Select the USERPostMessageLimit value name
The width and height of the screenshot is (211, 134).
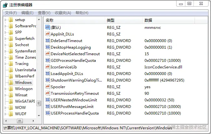pos(72,107)
